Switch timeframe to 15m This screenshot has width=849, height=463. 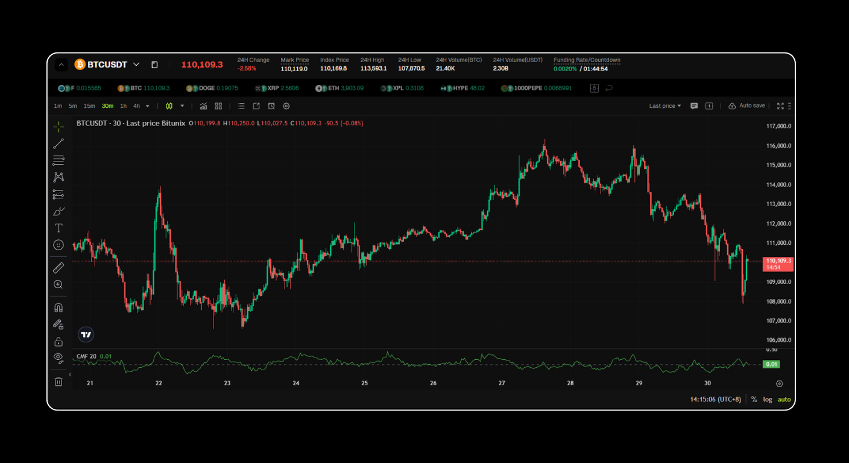coord(89,106)
